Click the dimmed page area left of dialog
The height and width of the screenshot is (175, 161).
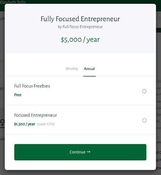click(2, 68)
